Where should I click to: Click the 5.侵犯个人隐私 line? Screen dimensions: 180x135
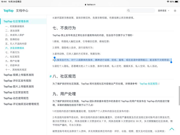click(105, 66)
